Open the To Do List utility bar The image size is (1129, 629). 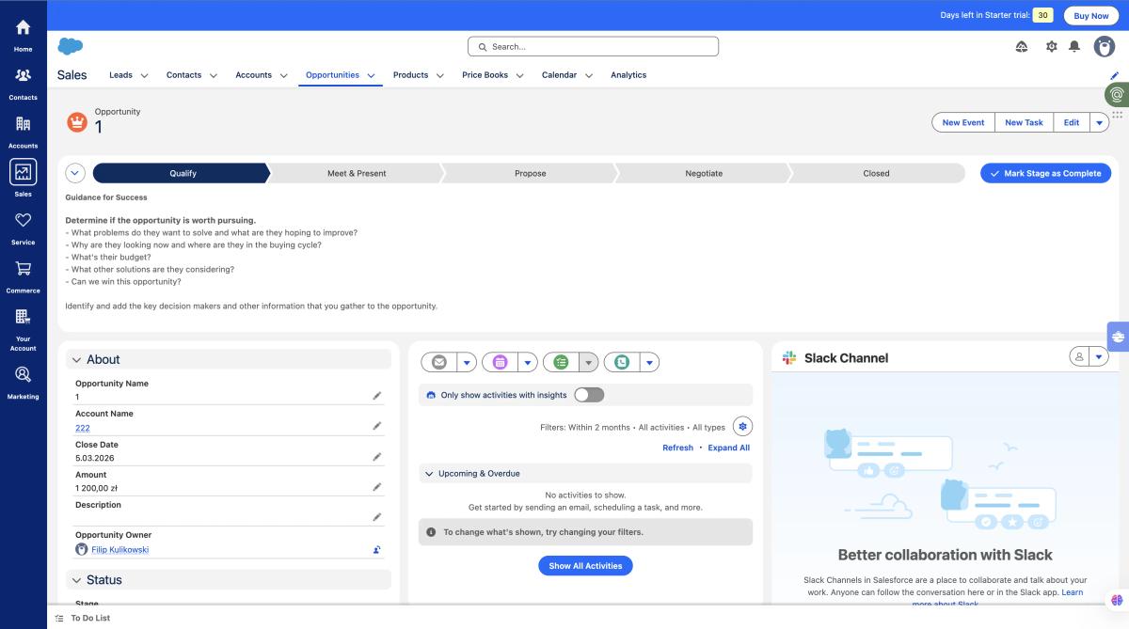click(x=83, y=618)
